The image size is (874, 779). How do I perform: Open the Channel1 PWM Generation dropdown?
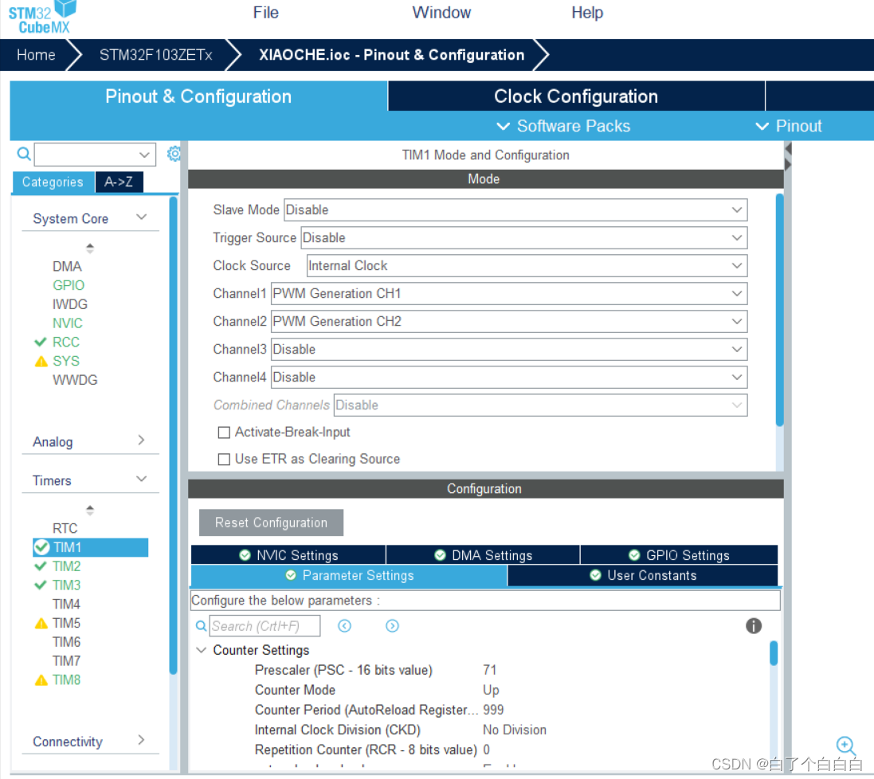[508, 294]
